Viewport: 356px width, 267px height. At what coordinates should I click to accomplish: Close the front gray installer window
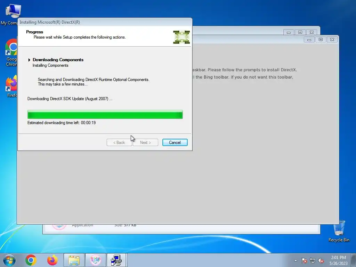pos(332,40)
